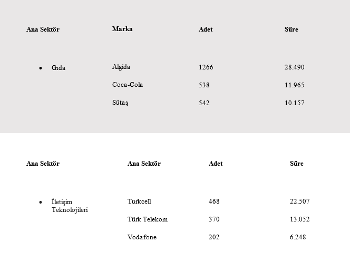Click the Adet header in gray table
The height and width of the screenshot is (263, 350).
[206, 29]
